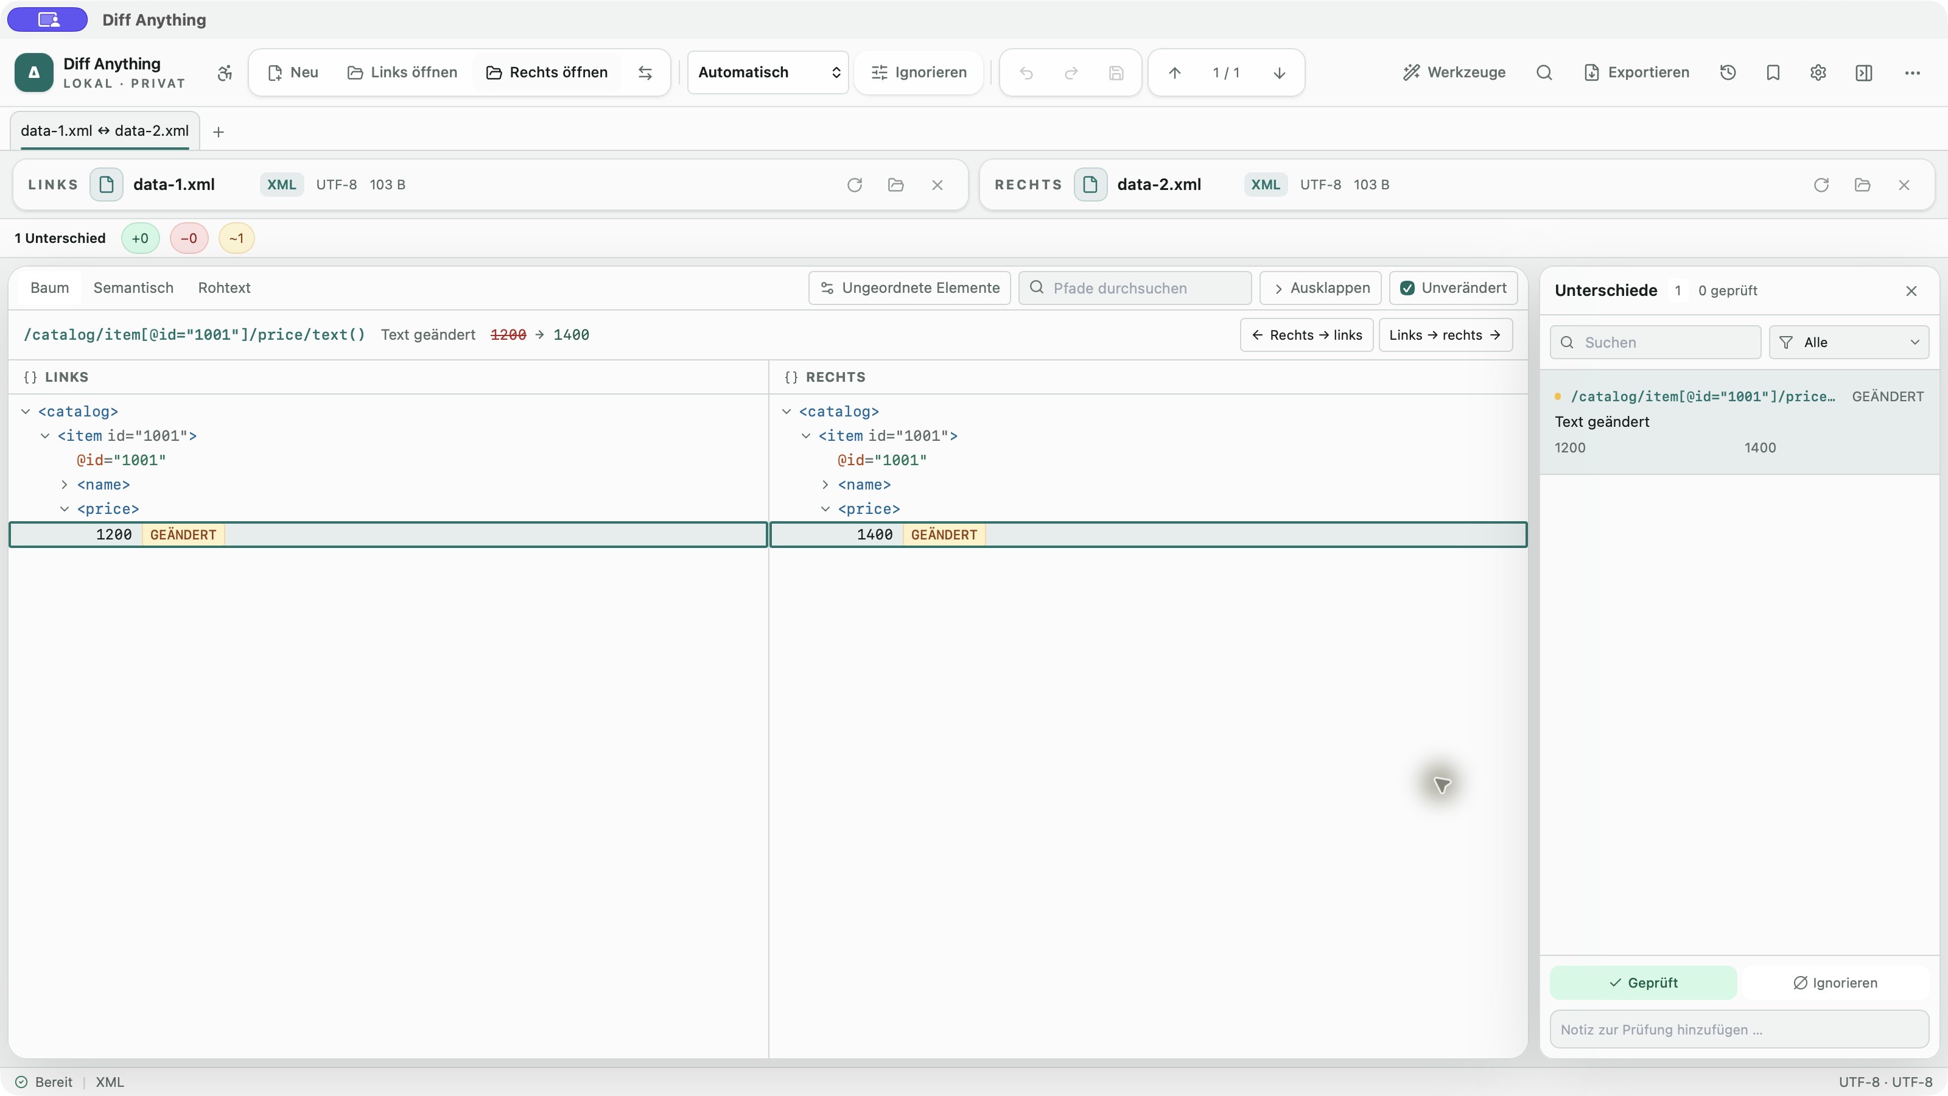Reload data-1.xml on the left
Viewport: 1948px width, 1096px height.
click(855, 184)
